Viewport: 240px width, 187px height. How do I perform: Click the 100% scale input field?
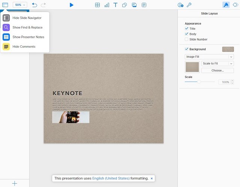click(224, 82)
